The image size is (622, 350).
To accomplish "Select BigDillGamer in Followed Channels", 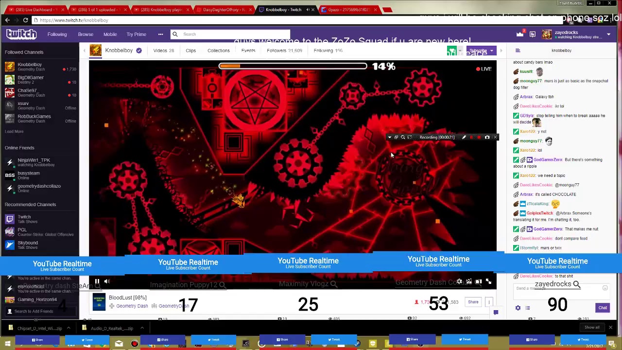I will [40, 80].
